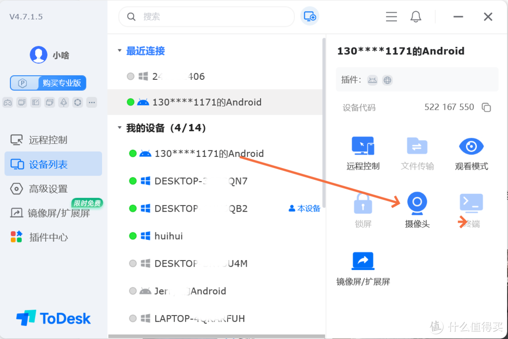Click the user avatar for 小啥
Image resolution: width=508 pixels, height=339 pixels.
point(39,54)
